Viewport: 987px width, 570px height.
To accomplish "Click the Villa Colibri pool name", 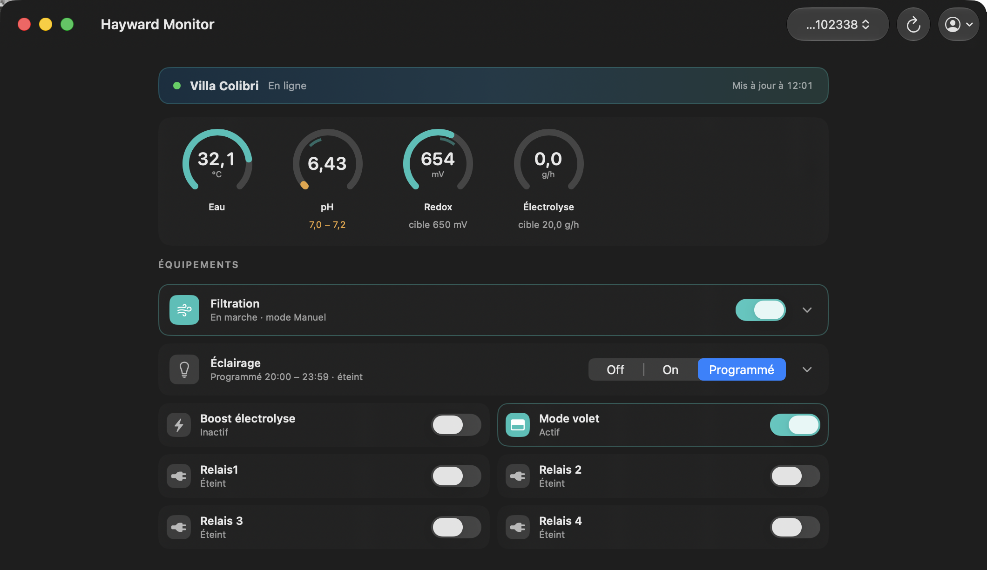I will point(224,86).
